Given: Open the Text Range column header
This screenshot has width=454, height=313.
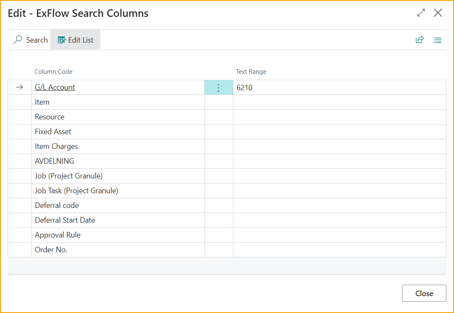Looking at the screenshot, I should (251, 72).
